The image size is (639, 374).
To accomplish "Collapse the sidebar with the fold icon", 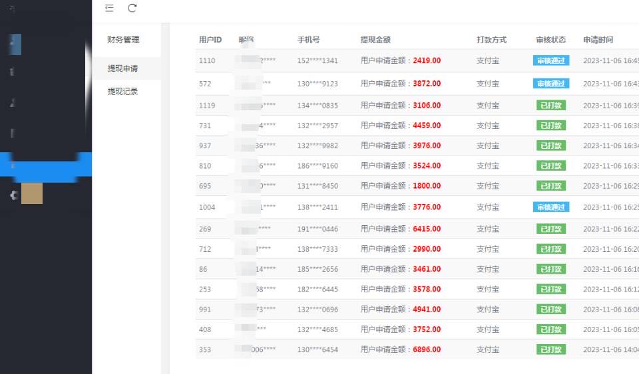I will tap(110, 8).
